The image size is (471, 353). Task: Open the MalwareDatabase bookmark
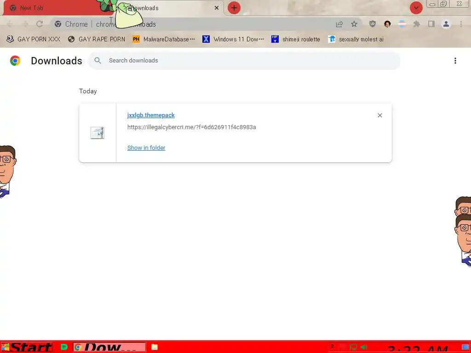pos(164,39)
